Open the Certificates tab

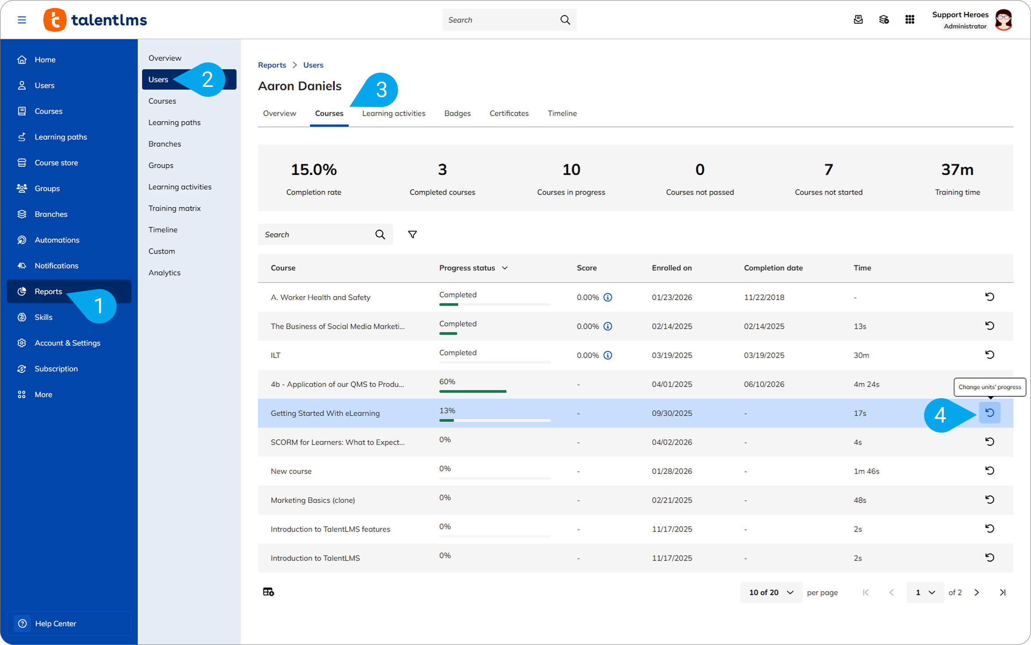[x=509, y=113]
